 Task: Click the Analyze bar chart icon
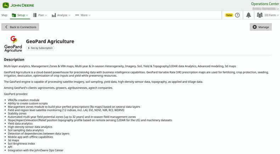click(54, 15)
